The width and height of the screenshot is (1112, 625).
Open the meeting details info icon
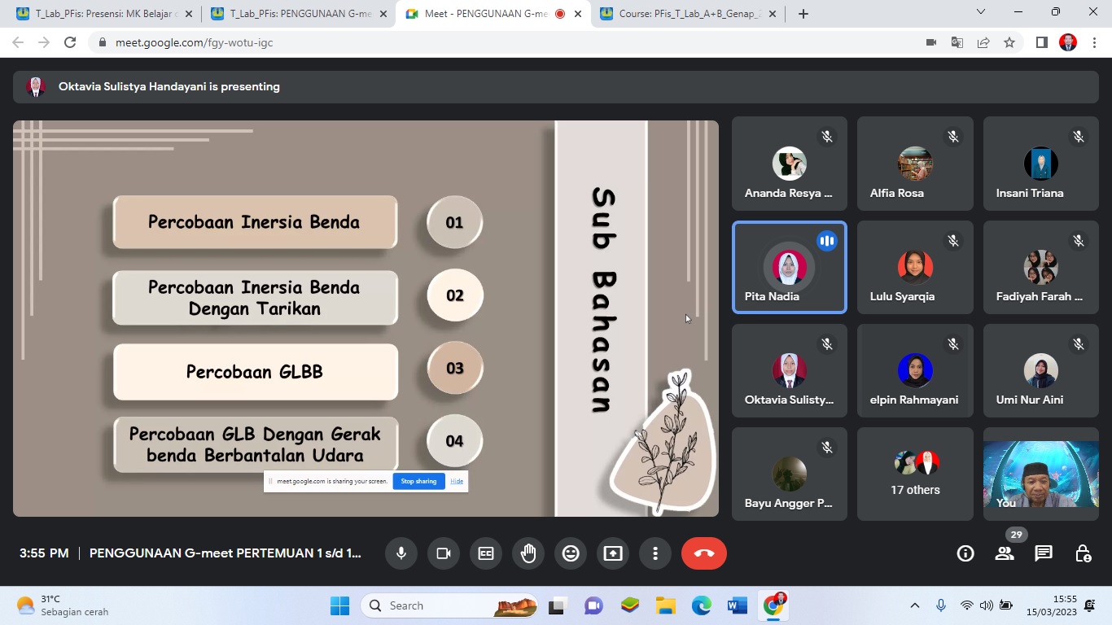(965, 553)
